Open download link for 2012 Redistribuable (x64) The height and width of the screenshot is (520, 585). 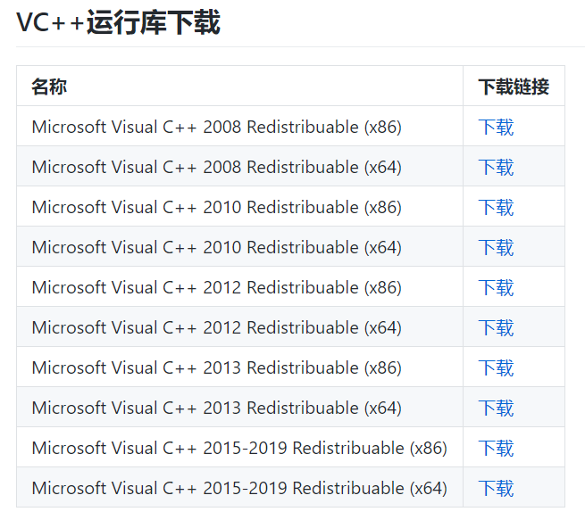point(496,328)
